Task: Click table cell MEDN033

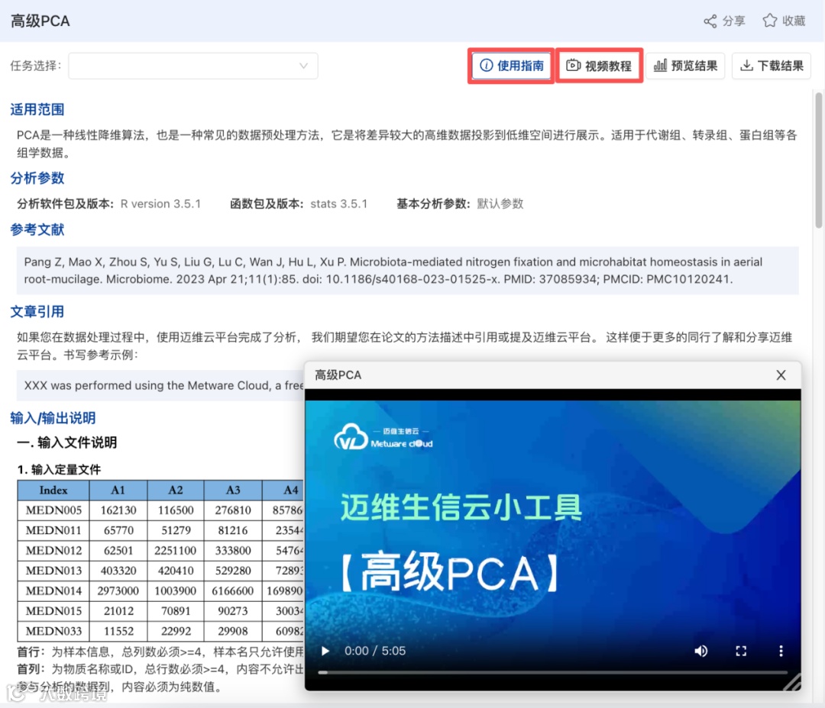Action: (53, 631)
